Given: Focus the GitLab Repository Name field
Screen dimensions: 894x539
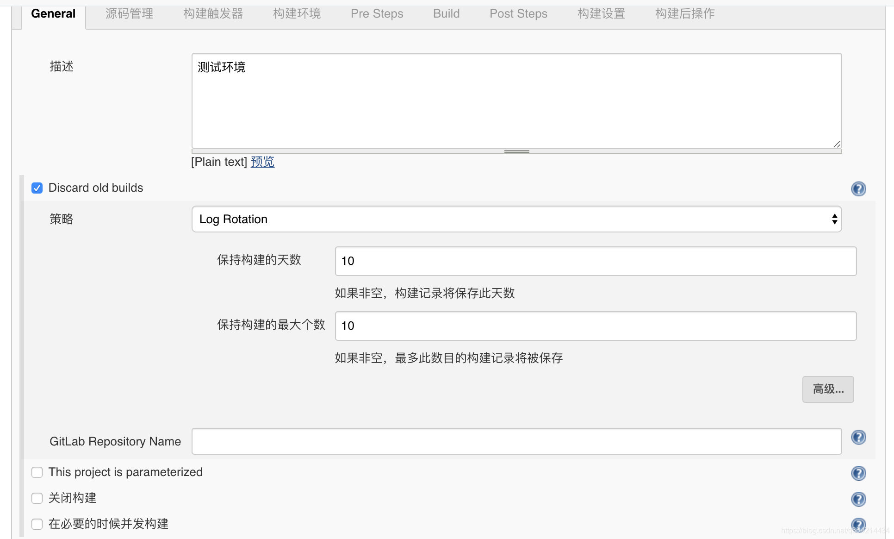Looking at the screenshot, I should [517, 441].
